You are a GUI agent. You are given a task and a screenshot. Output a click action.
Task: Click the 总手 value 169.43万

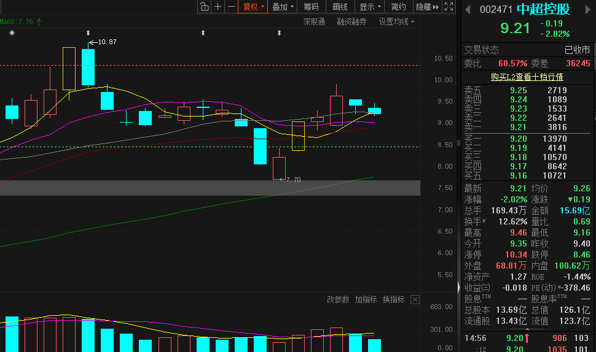tap(509, 210)
